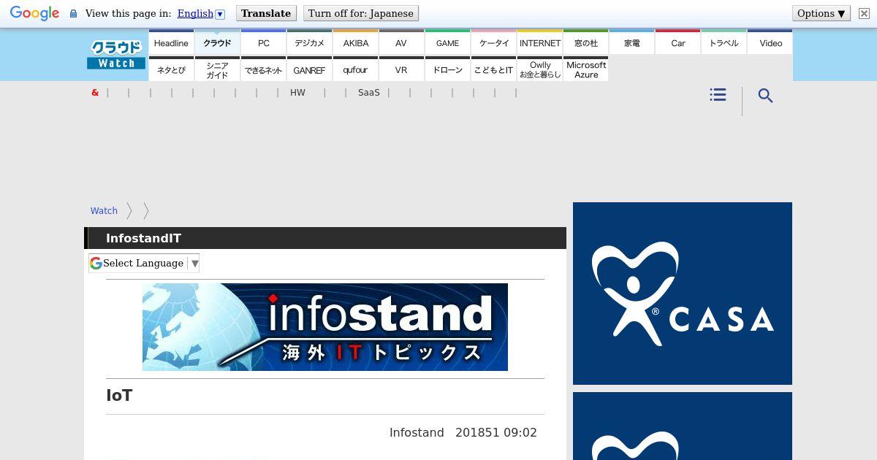Click the Google logo in translate bar

(34, 14)
